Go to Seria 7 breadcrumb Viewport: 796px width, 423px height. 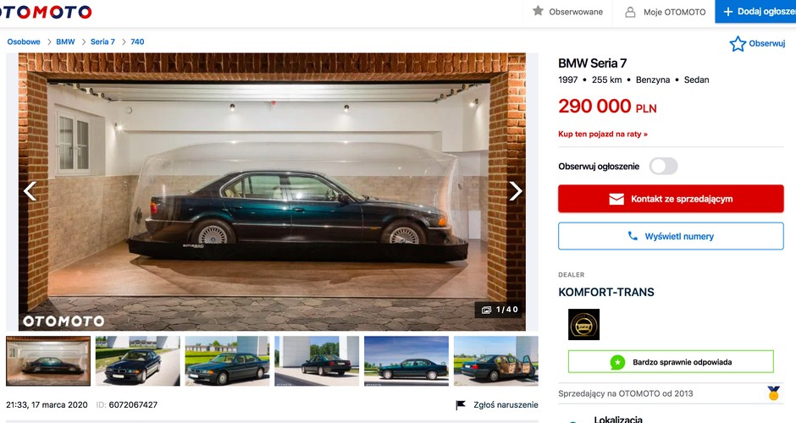(x=102, y=42)
